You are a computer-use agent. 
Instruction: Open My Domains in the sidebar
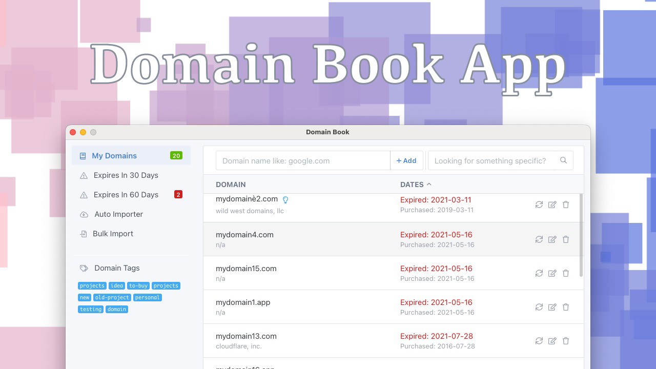pyautogui.click(x=131, y=156)
